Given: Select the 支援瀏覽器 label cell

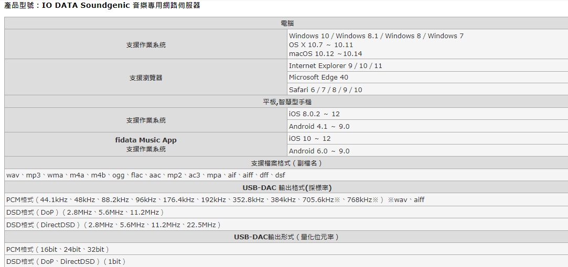Looking at the screenshot, I should pyautogui.click(x=146, y=77).
